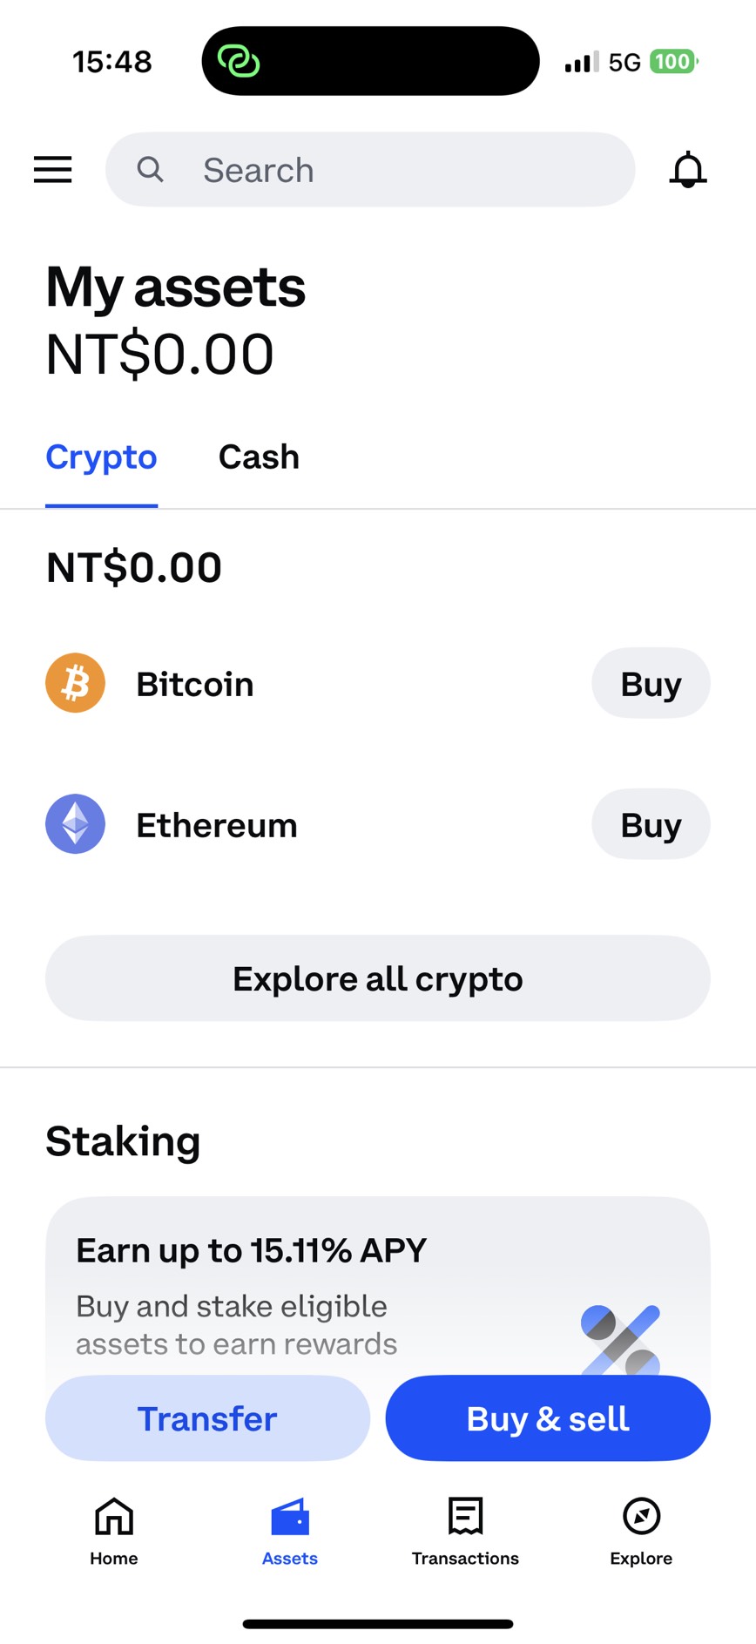The width and height of the screenshot is (756, 1644).
Task: Buy Bitcoin using its Buy button
Action: [x=651, y=684]
